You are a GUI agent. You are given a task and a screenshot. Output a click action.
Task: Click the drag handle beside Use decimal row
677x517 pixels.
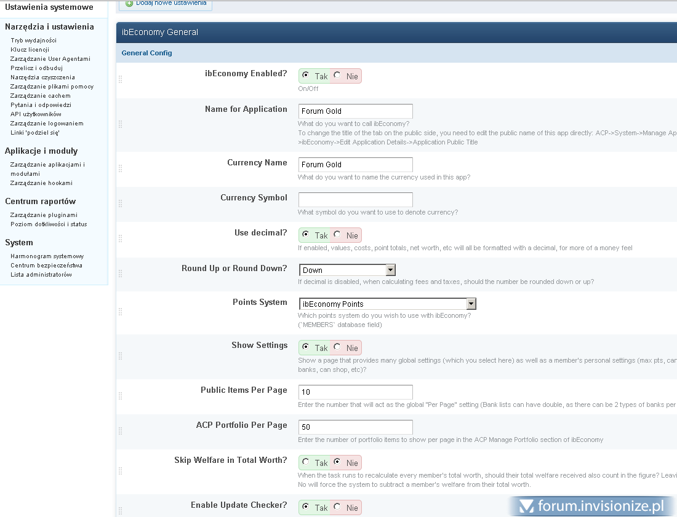120,239
